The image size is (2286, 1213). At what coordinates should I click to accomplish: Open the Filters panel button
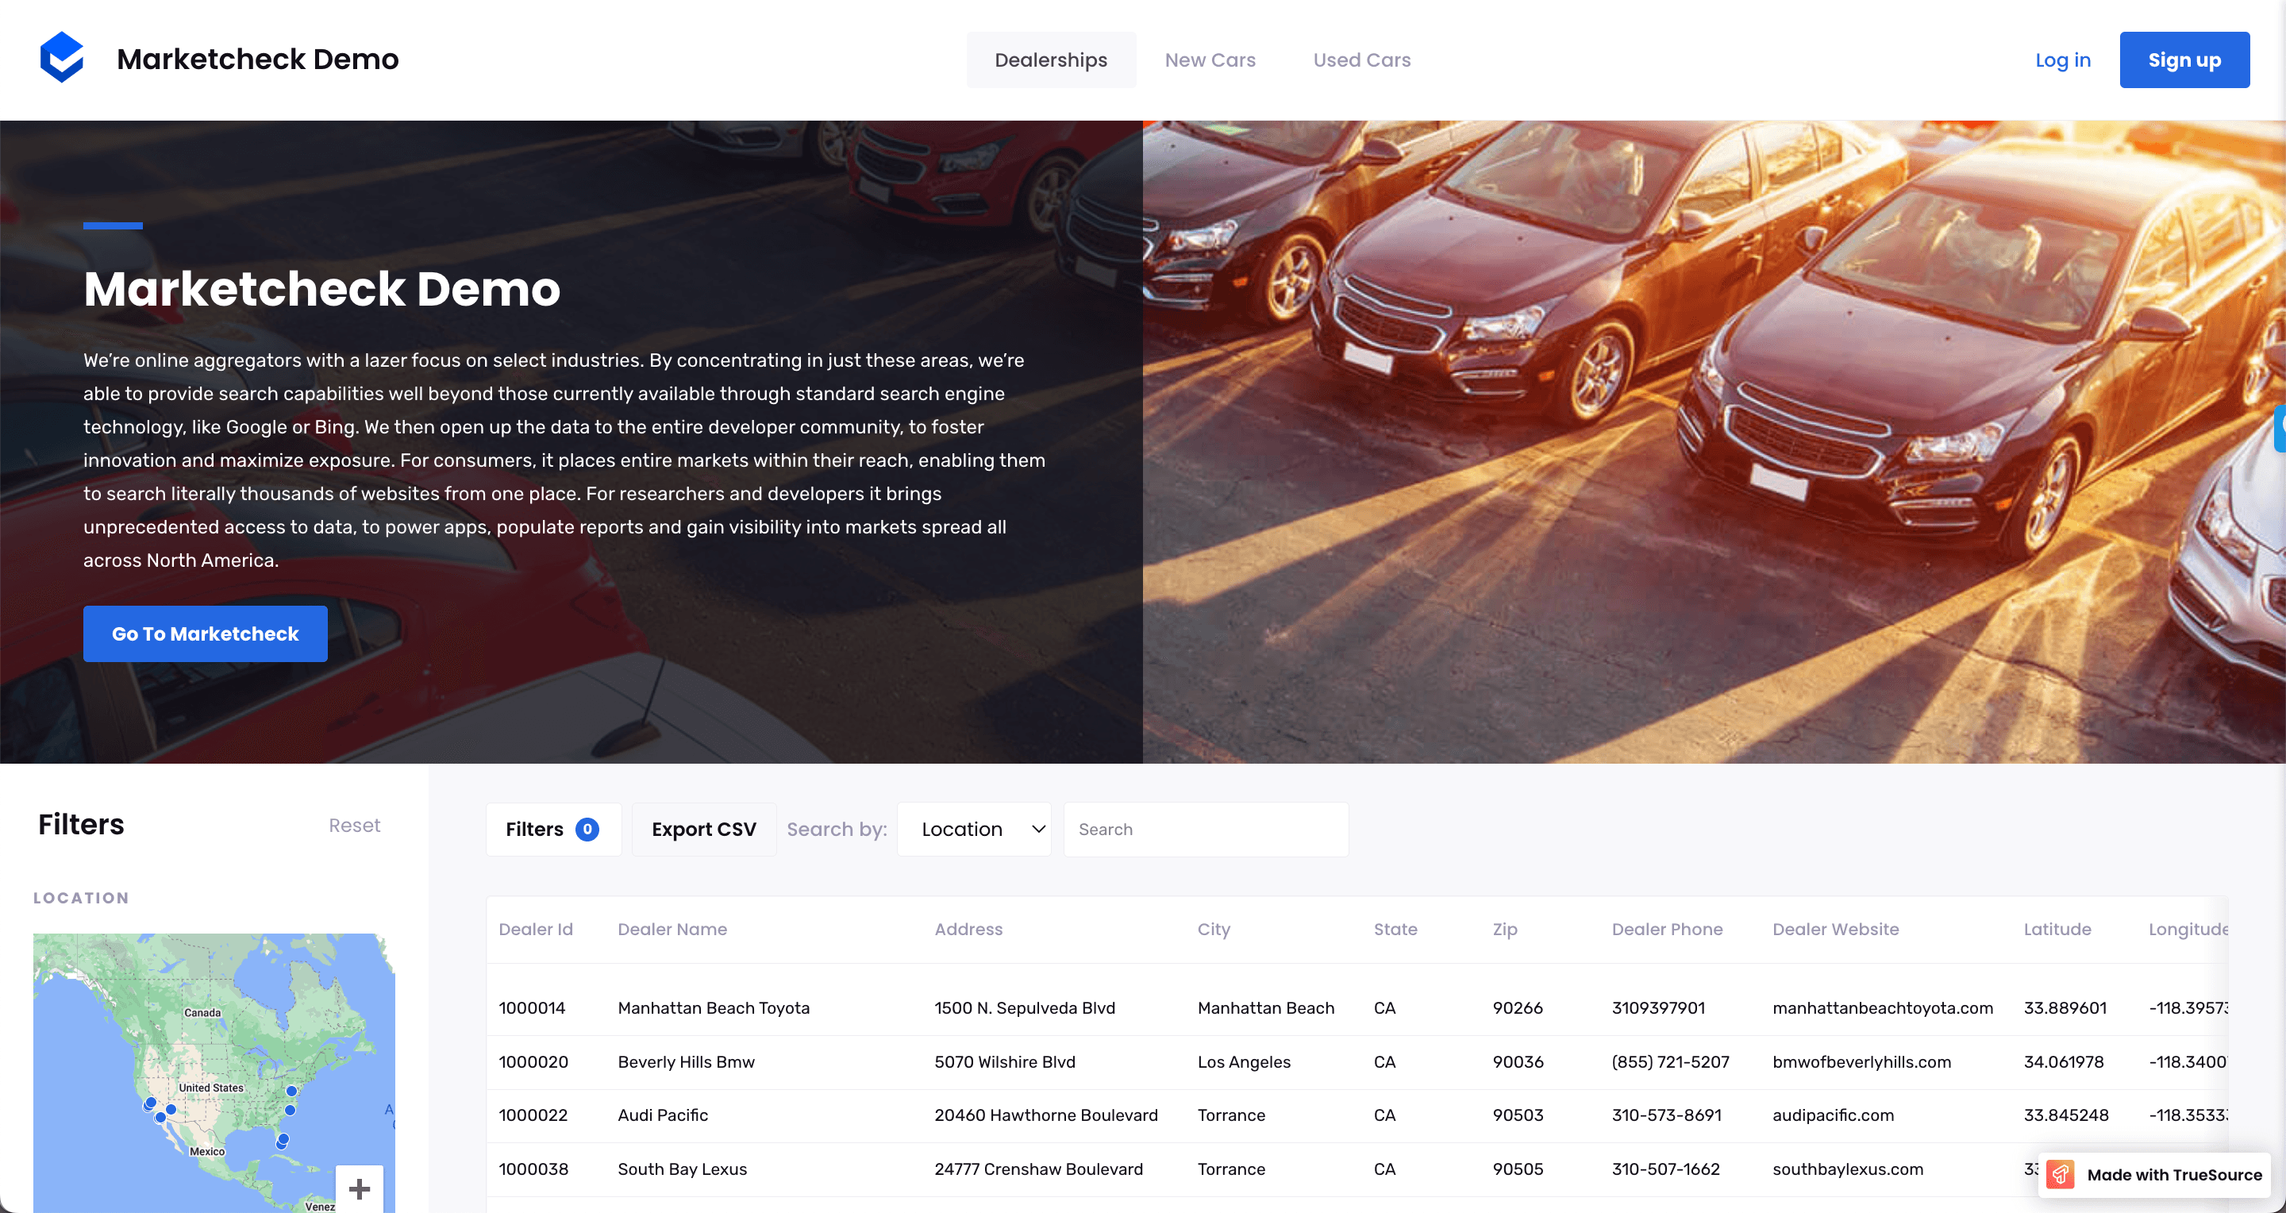coord(553,829)
